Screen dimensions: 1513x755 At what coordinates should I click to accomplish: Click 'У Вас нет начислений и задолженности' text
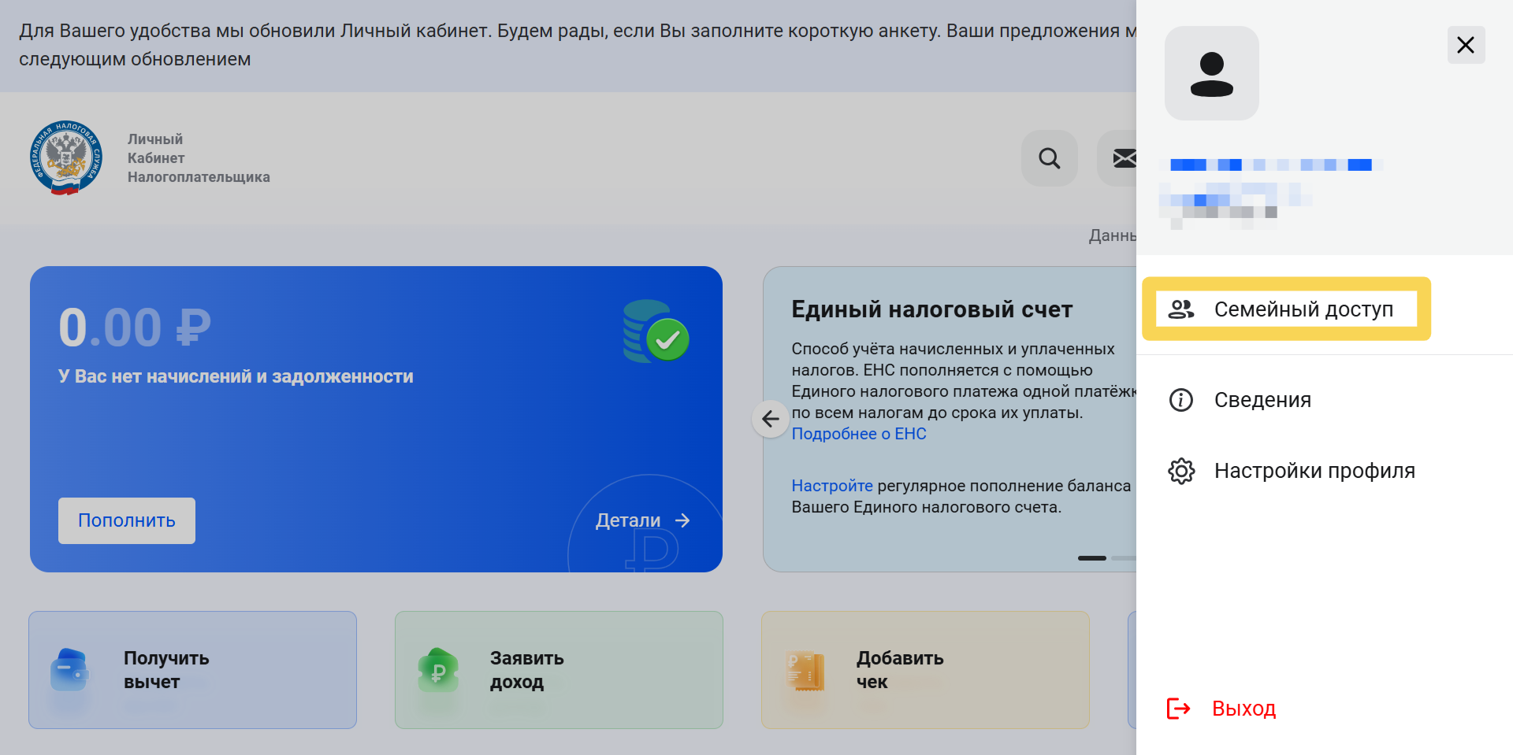(x=236, y=376)
